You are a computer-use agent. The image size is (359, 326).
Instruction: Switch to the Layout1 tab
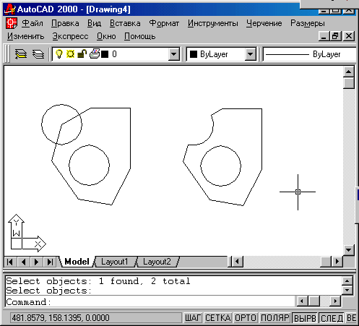point(115,262)
